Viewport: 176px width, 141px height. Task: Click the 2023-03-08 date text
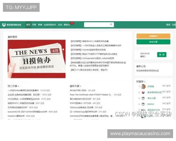pyautogui.click(x=145, y=53)
